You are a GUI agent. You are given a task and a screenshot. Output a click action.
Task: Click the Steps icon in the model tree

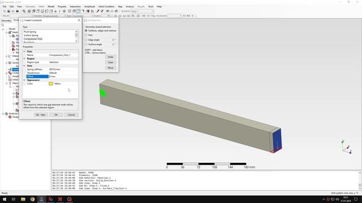(x=10, y=83)
